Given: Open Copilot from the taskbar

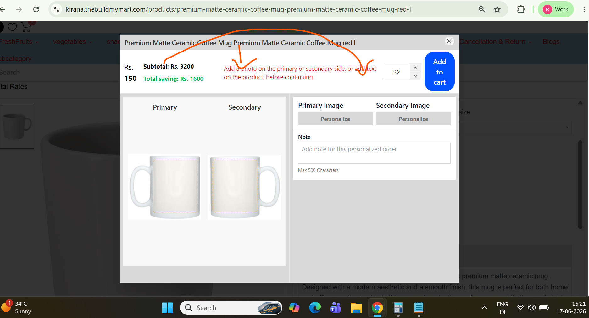Looking at the screenshot, I should pyautogui.click(x=294, y=308).
